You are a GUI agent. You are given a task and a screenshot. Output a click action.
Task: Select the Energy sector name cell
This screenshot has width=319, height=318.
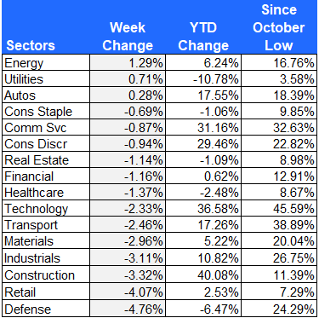[46, 62]
